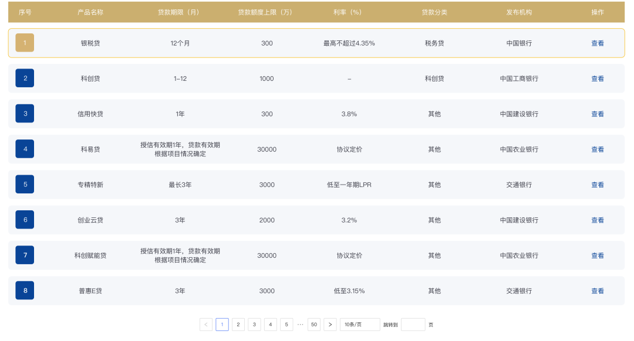Click category cell 税务贷
Image resolution: width=634 pixels, height=341 pixels.
(434, 43)
